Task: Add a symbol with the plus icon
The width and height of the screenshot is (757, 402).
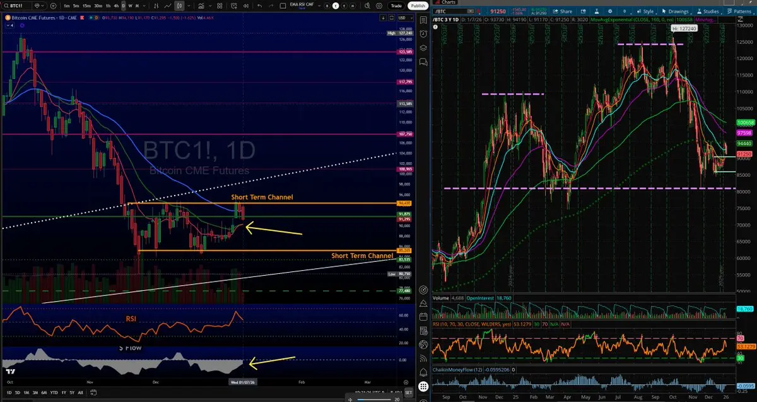Action: [54, 6]
